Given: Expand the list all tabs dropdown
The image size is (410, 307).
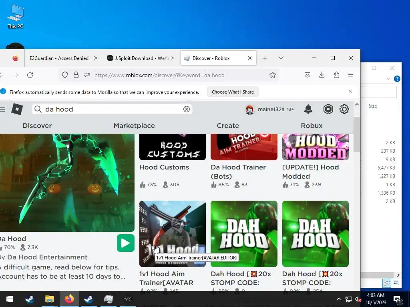Looking at the screenshot, I should click(x=281, y=58).
